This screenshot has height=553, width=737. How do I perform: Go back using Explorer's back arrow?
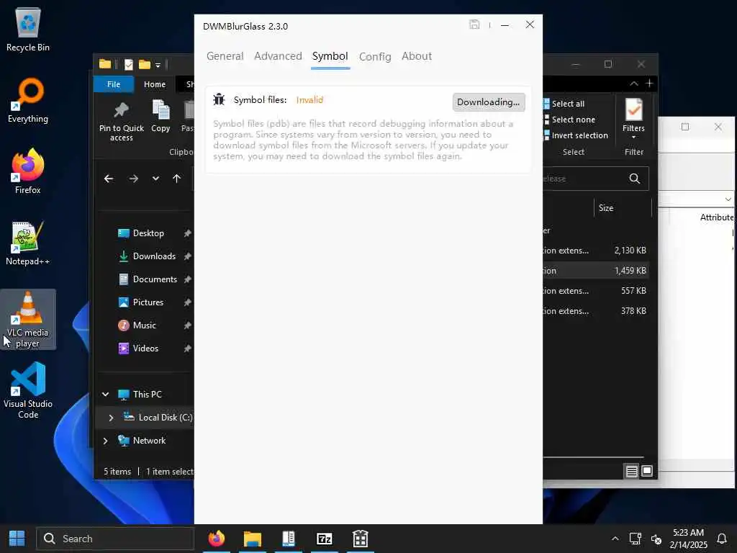coord(109,179)
